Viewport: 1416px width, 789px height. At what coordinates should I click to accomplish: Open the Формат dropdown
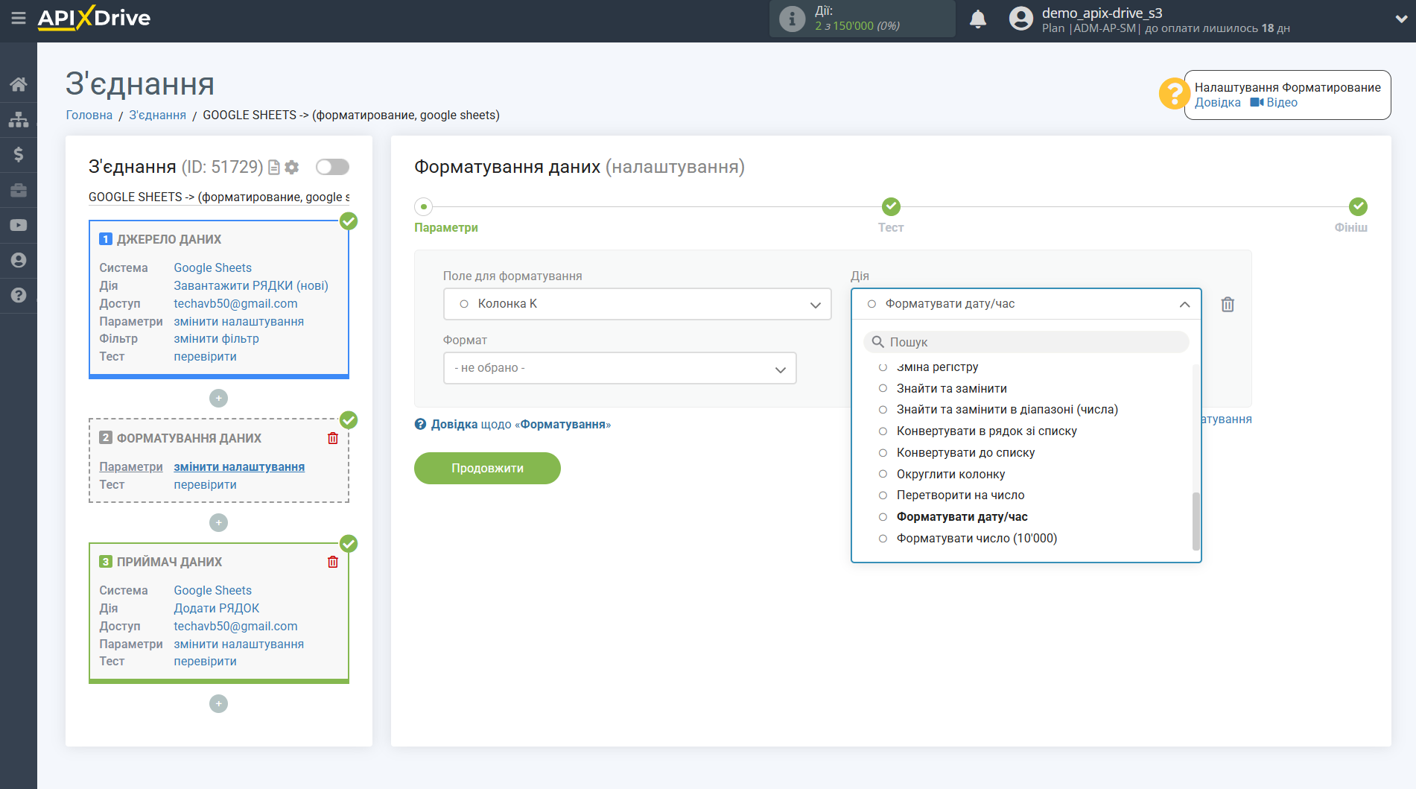(x=620, y=368)
